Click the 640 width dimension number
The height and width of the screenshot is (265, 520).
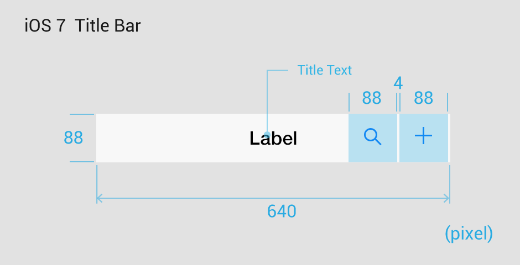point(282,211)
